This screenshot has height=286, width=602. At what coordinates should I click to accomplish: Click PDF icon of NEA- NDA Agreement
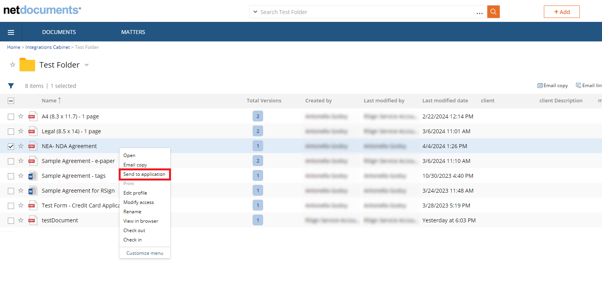(x=33, y=146)
